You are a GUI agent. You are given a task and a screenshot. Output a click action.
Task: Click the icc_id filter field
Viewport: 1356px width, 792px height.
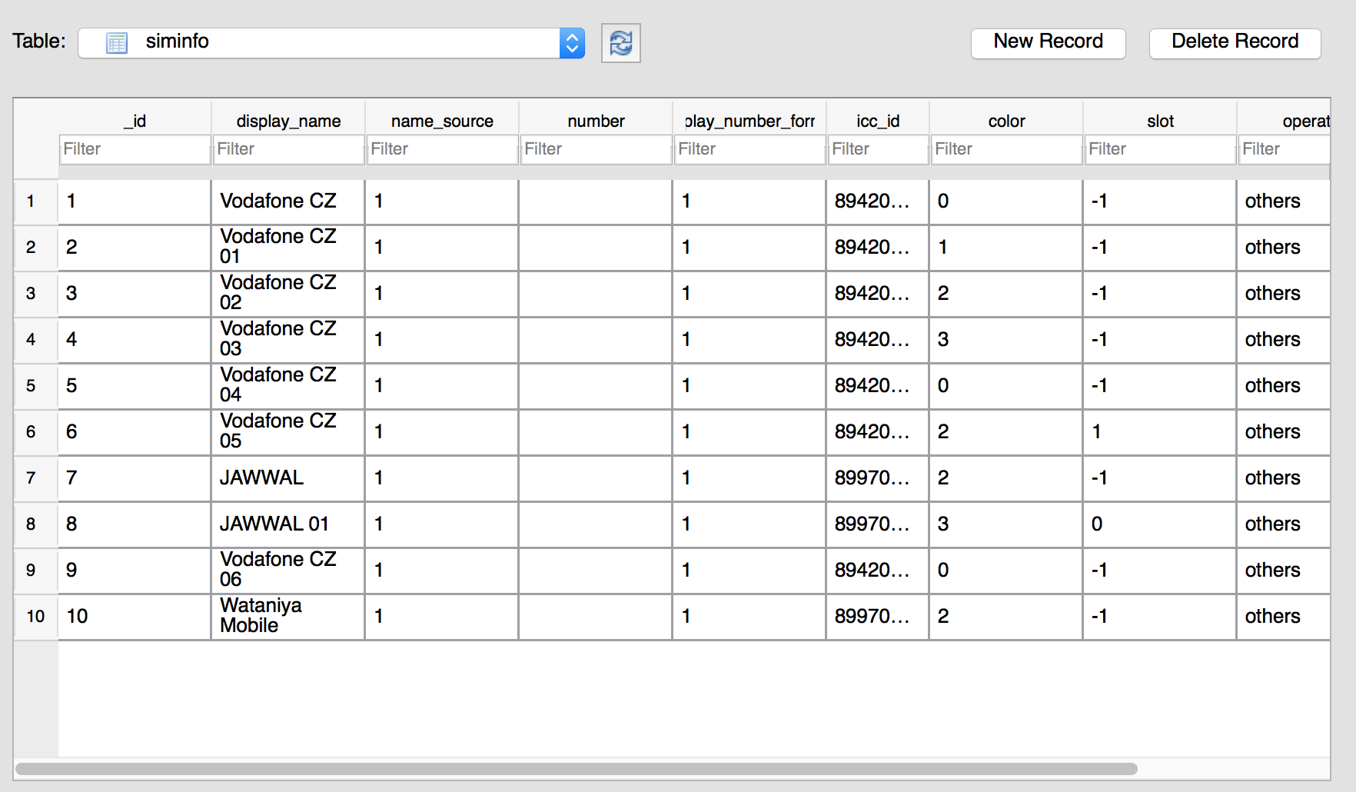coord(878,149)
